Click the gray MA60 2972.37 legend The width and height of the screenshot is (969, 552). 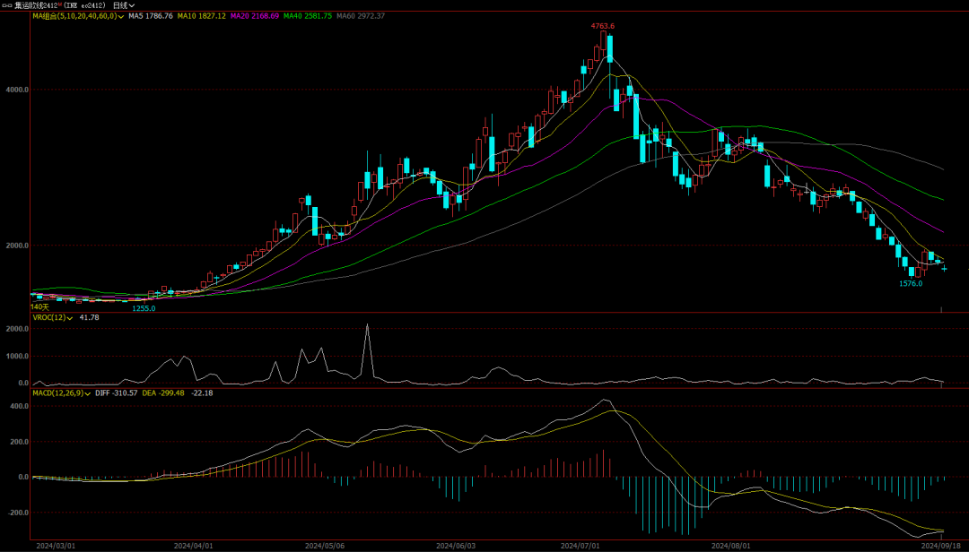[x=362, y=16]
